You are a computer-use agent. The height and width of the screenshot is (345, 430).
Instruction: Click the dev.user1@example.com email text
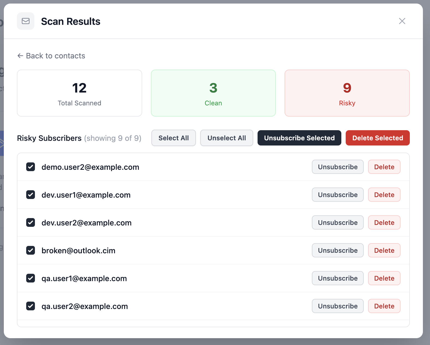pyautogui.click(x=86, y=195)
